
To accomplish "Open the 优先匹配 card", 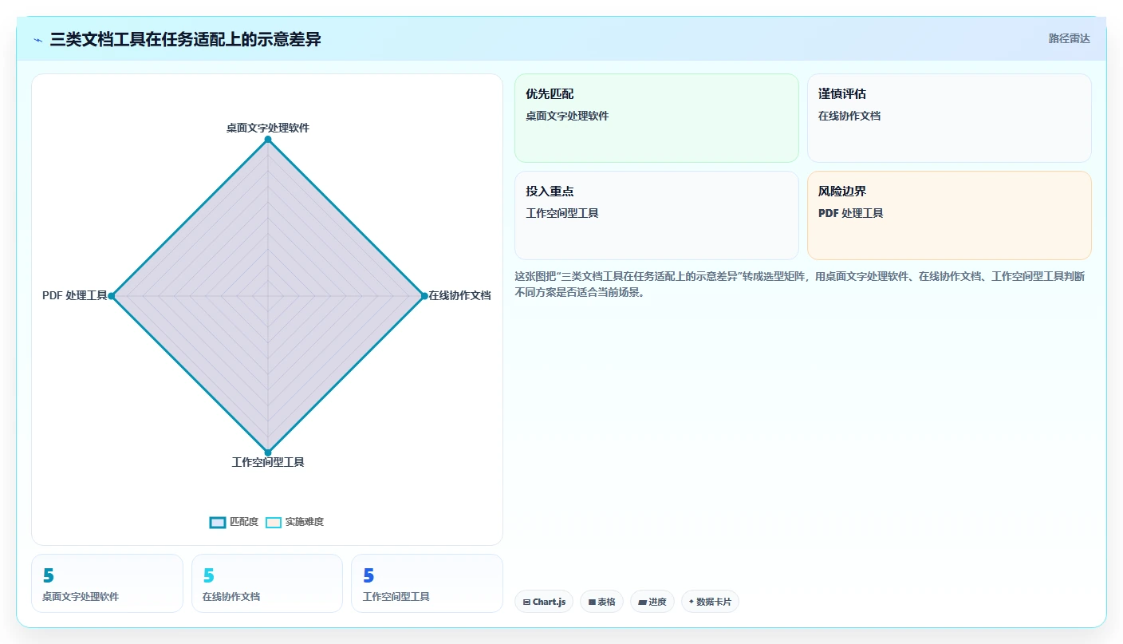I will click(x=656, y=118).
